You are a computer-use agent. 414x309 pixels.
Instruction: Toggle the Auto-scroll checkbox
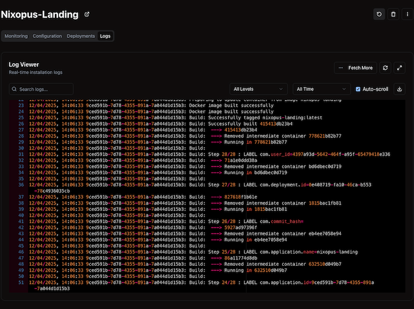pos(358,89)
